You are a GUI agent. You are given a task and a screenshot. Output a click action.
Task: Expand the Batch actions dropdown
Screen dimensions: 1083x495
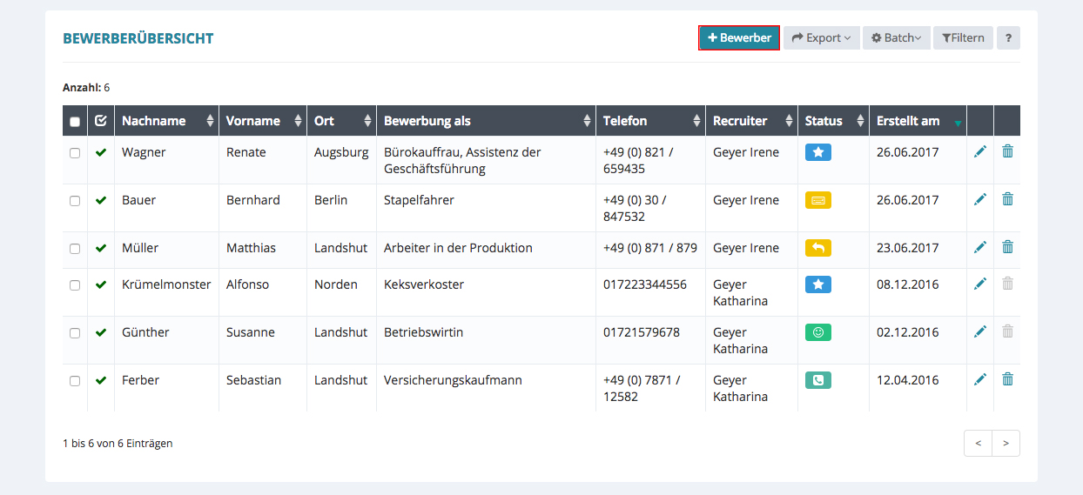[x=896, y=38]
